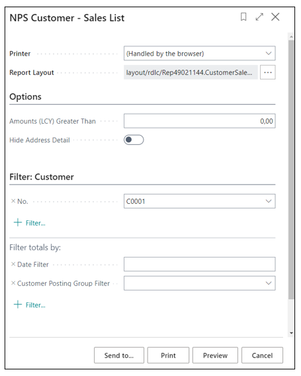Toggle the Hide Address Detail switch
This screenshot has height=376, width=301.
tap(134, 140)
